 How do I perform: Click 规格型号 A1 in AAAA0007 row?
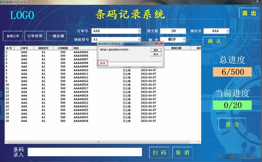point(43,59)
